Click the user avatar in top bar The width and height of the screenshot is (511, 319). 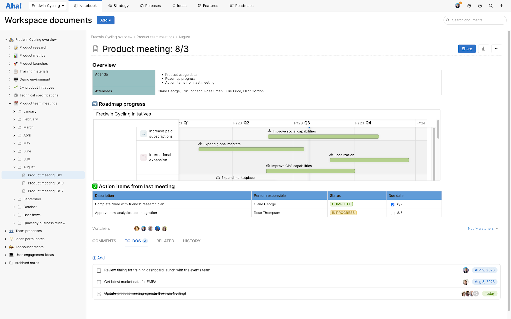457,6
